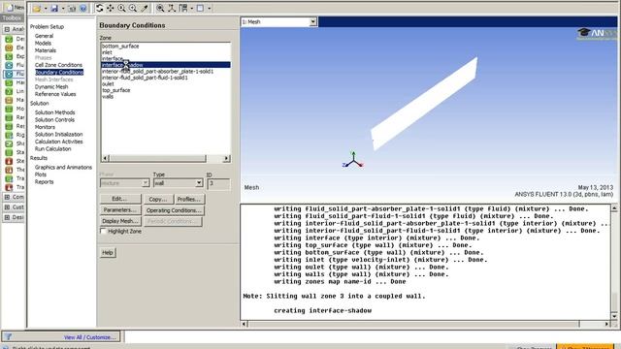Click the 'Mo' system icon in Toolbox
The width and height of the screenshot is (621, 349).
click(9, 109)
